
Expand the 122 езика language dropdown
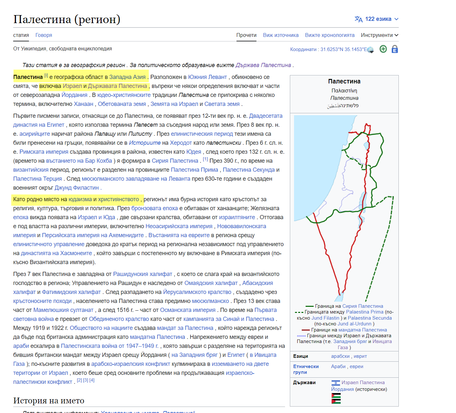click(379, 19)
